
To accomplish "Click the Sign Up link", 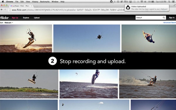I will tap(15, 18).
